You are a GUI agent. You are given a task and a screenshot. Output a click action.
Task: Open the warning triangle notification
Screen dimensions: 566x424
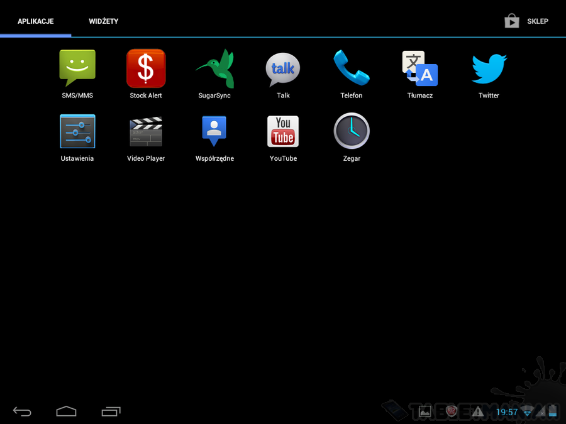[478, 411]
